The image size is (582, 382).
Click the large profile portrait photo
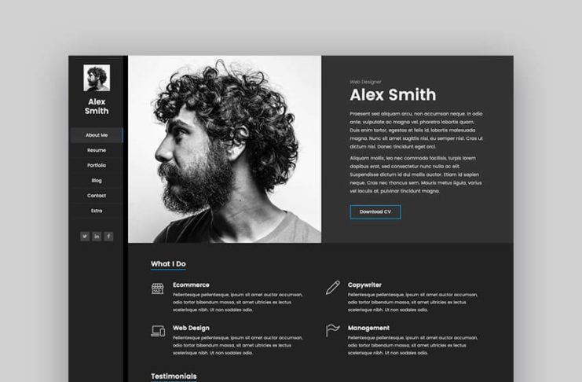[x=225, y=149]
